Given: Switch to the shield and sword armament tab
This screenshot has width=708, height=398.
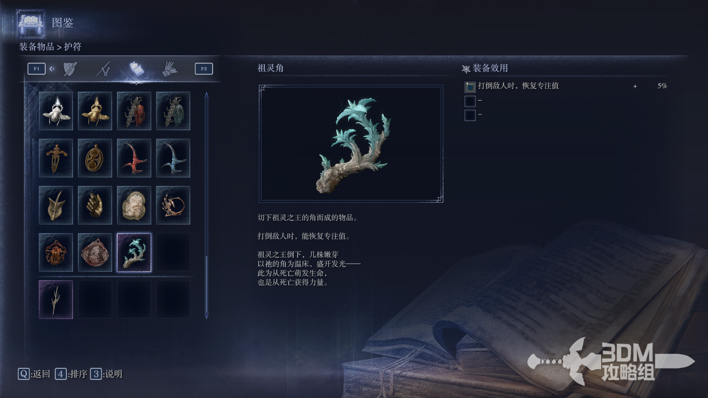Looking at the screenshot, I should [70, 69].
